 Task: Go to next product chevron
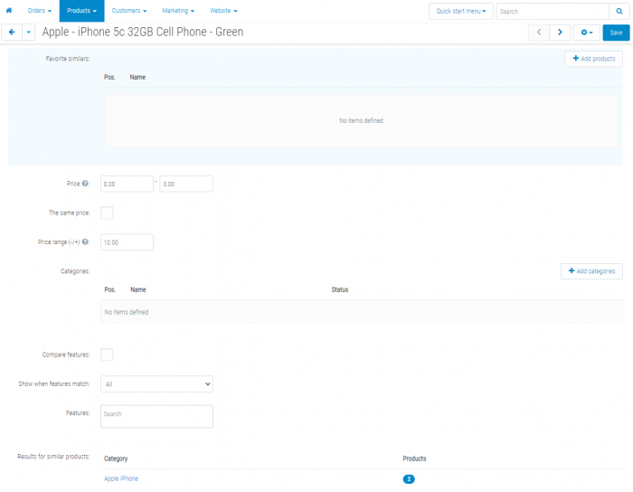[560, 33]
